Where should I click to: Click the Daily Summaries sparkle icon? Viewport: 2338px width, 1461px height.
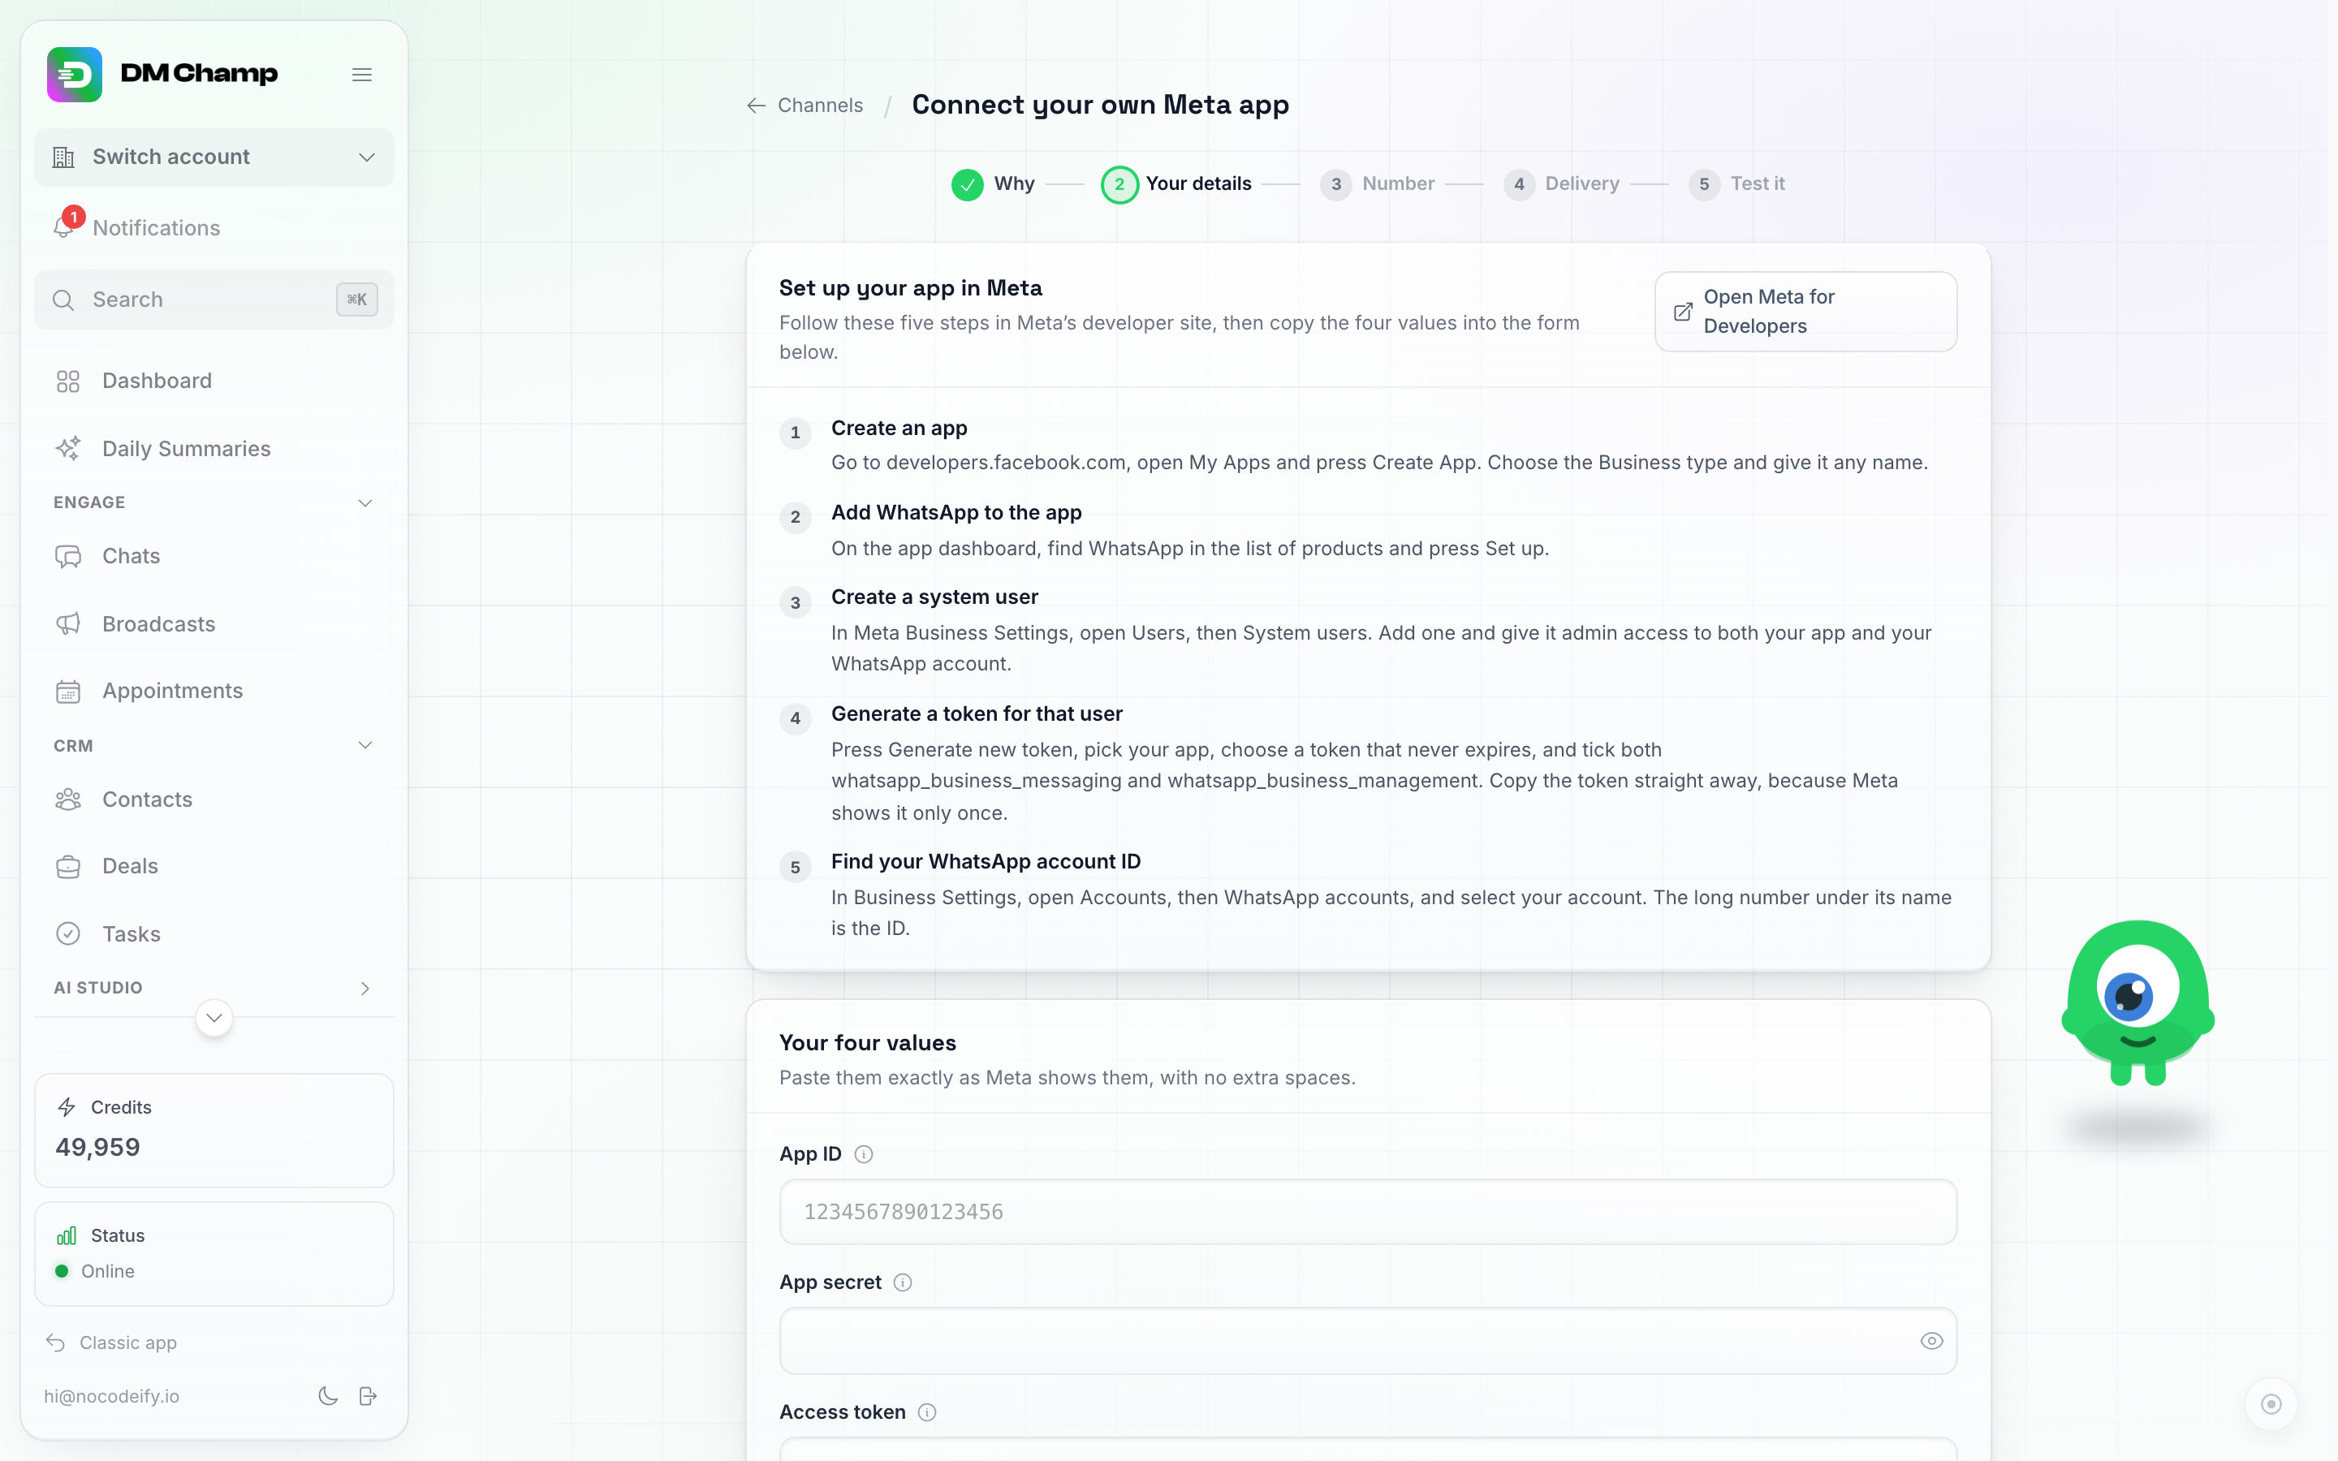(x=67, y=448)
